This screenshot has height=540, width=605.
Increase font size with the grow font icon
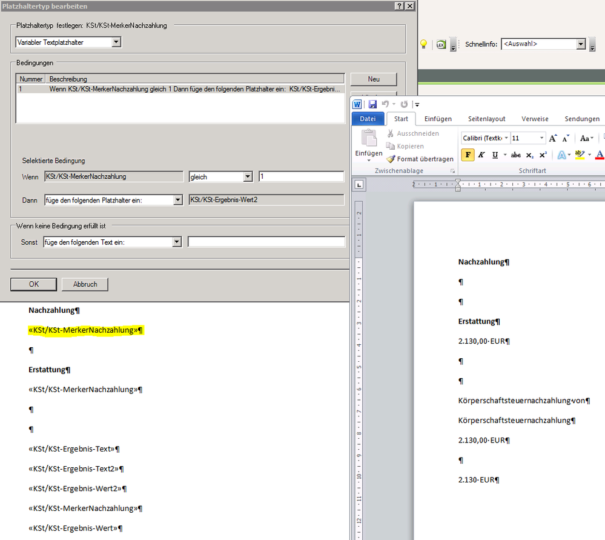pos(552,138)
